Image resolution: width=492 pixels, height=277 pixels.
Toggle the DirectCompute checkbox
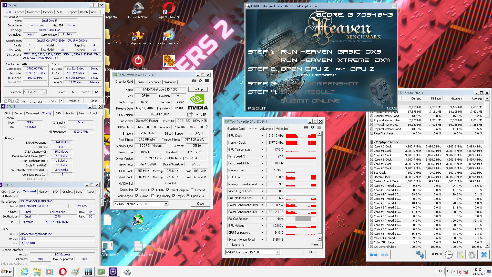[x=168, y=190]
